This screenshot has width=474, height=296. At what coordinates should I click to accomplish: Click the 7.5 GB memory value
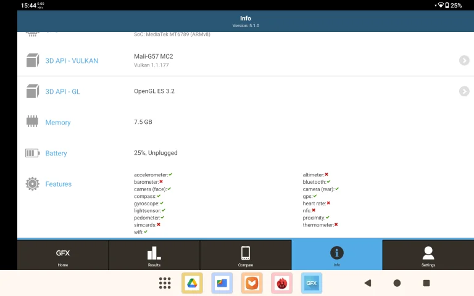(143, 122)
